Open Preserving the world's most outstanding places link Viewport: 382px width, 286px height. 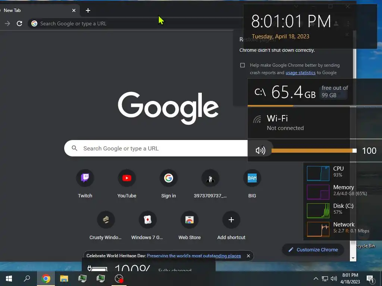point(194,256)
